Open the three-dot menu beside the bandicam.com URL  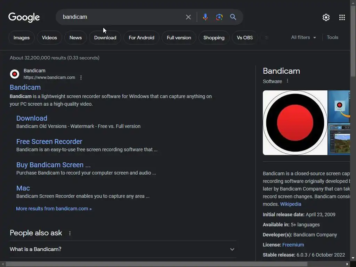81,78
